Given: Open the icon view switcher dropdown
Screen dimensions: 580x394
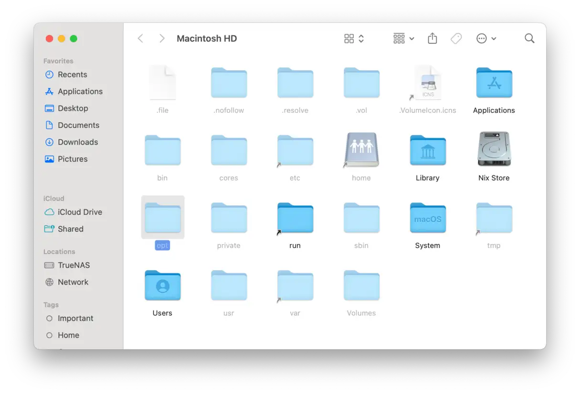Looking at the screenshot, I should 354,39.
